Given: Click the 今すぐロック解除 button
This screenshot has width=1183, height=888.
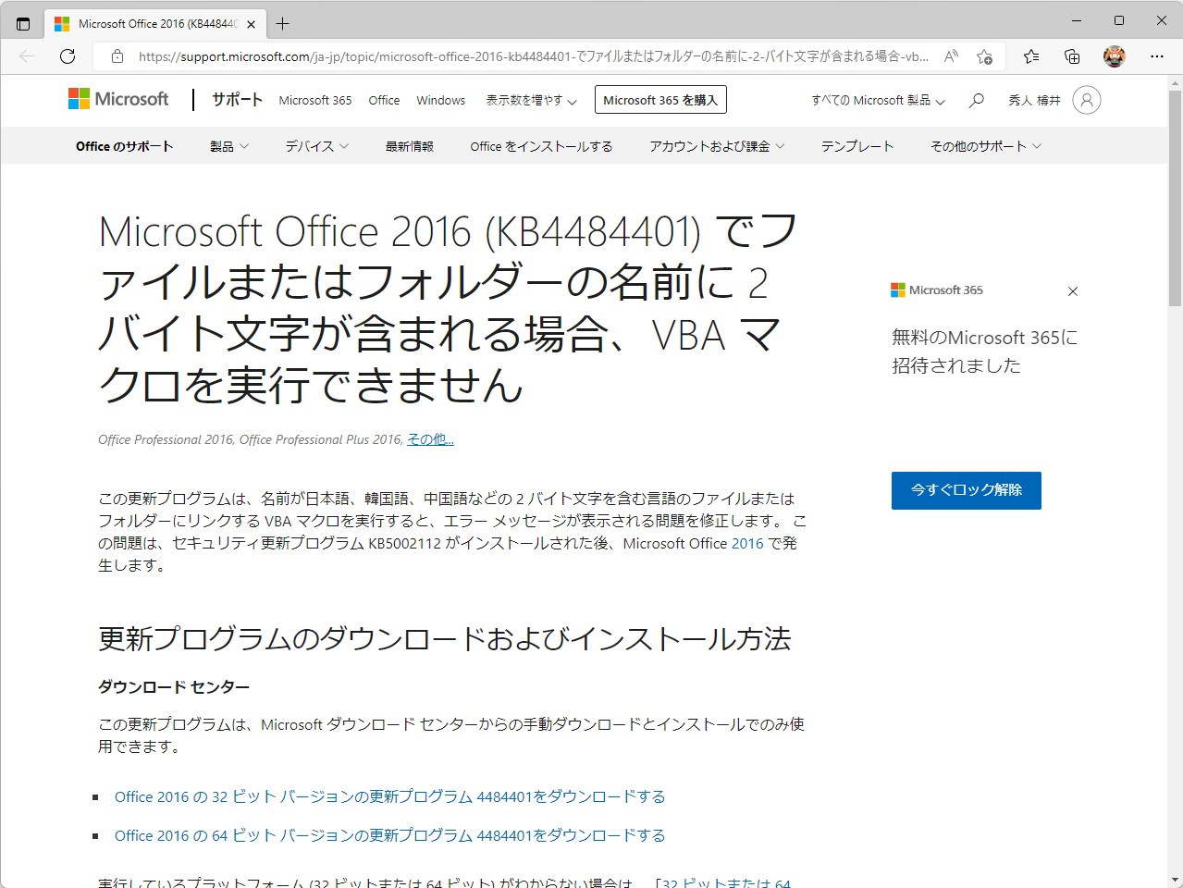Looking at the screenshot, I should pos(966,491).
